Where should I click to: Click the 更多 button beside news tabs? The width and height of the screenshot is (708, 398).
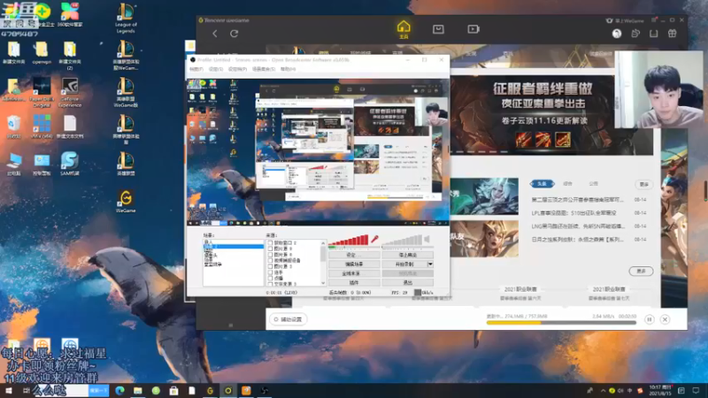click(x=643, y=184)
